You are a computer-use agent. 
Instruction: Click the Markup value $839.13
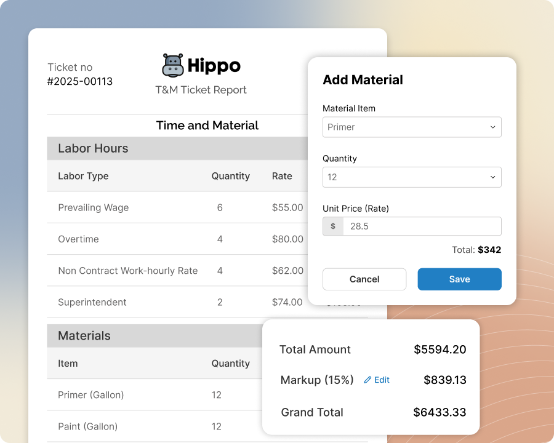pyautogui.click(x=445, y=380)
